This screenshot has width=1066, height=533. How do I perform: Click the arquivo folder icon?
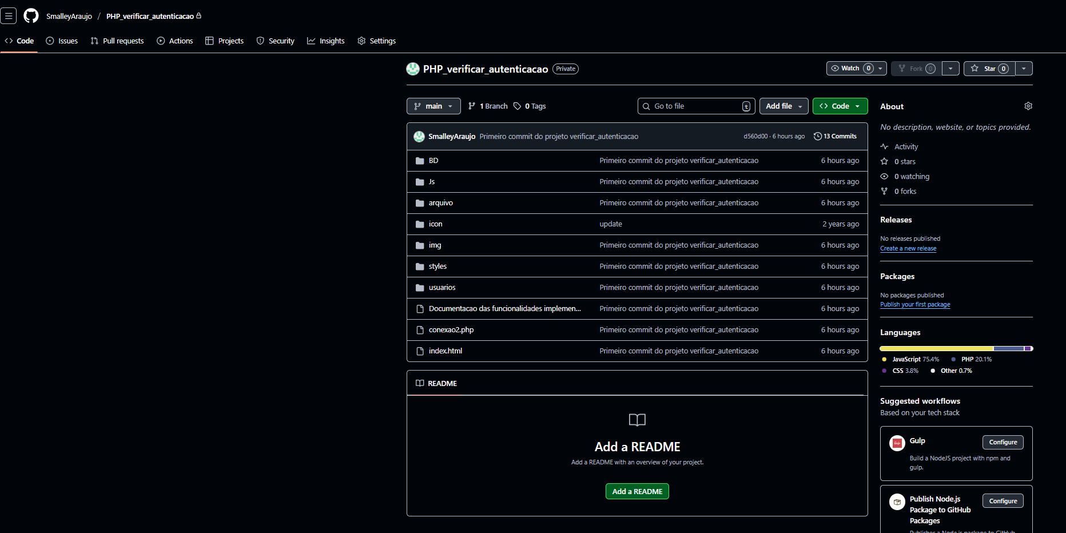(x=420, y=203)
